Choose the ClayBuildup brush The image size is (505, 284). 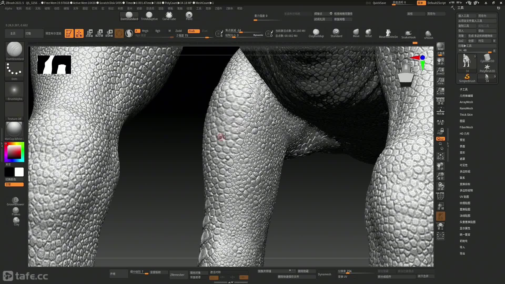(316, 33)
